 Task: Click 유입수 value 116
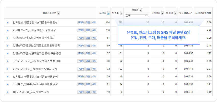coord(108,30)
